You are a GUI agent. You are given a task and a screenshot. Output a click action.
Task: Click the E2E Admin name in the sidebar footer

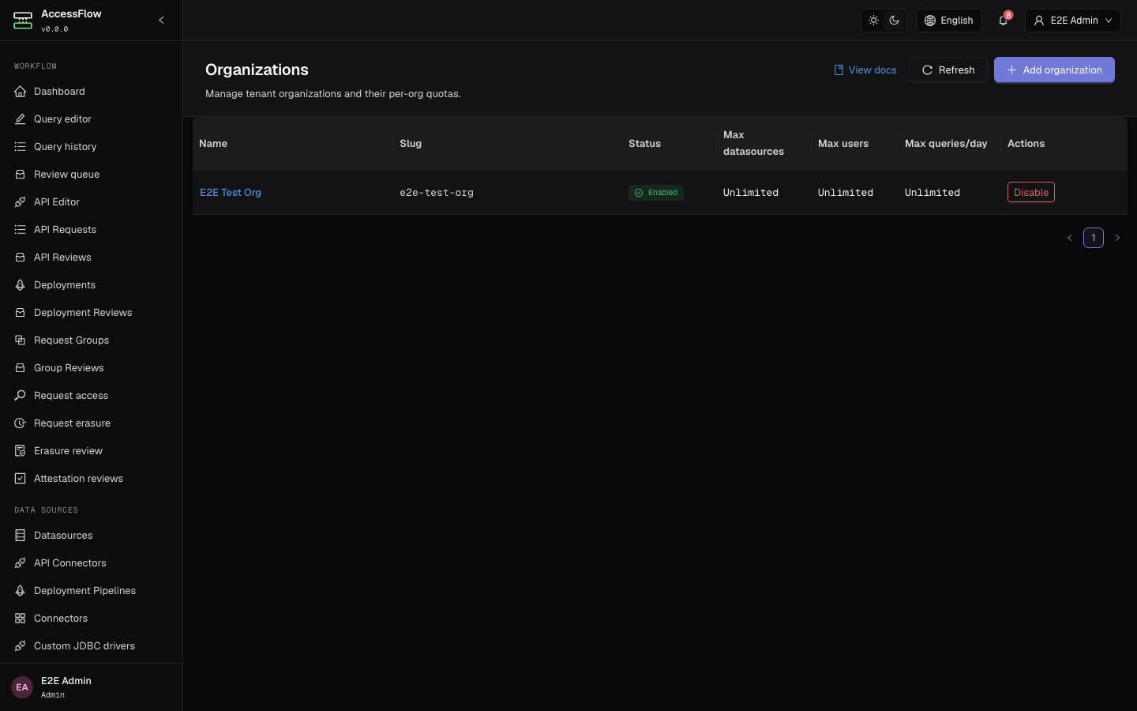pos(66,681)
